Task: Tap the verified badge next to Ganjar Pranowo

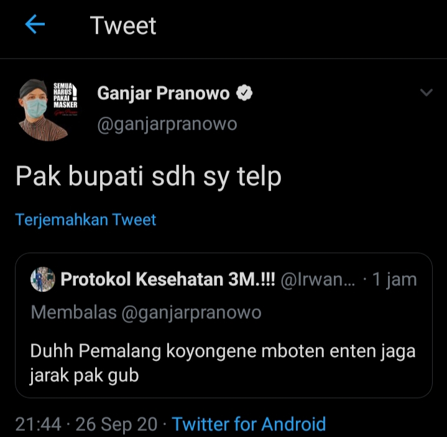Action: pos(244,93)
